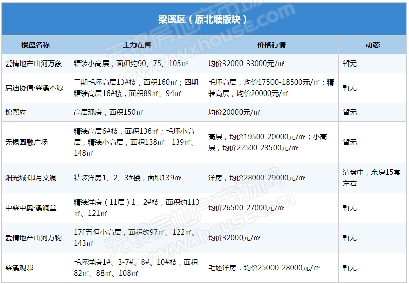The image size is (409, 284).
Task: Click the 梁溪区（原北塘版块）table title
Action: point(202,20)
